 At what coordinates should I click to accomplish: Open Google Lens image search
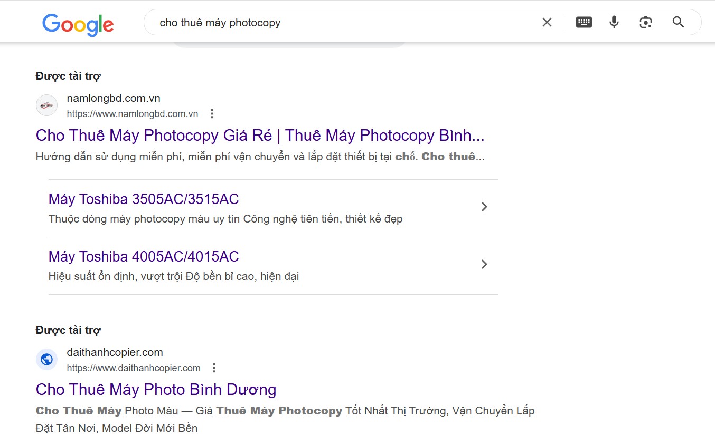point(646,22)
